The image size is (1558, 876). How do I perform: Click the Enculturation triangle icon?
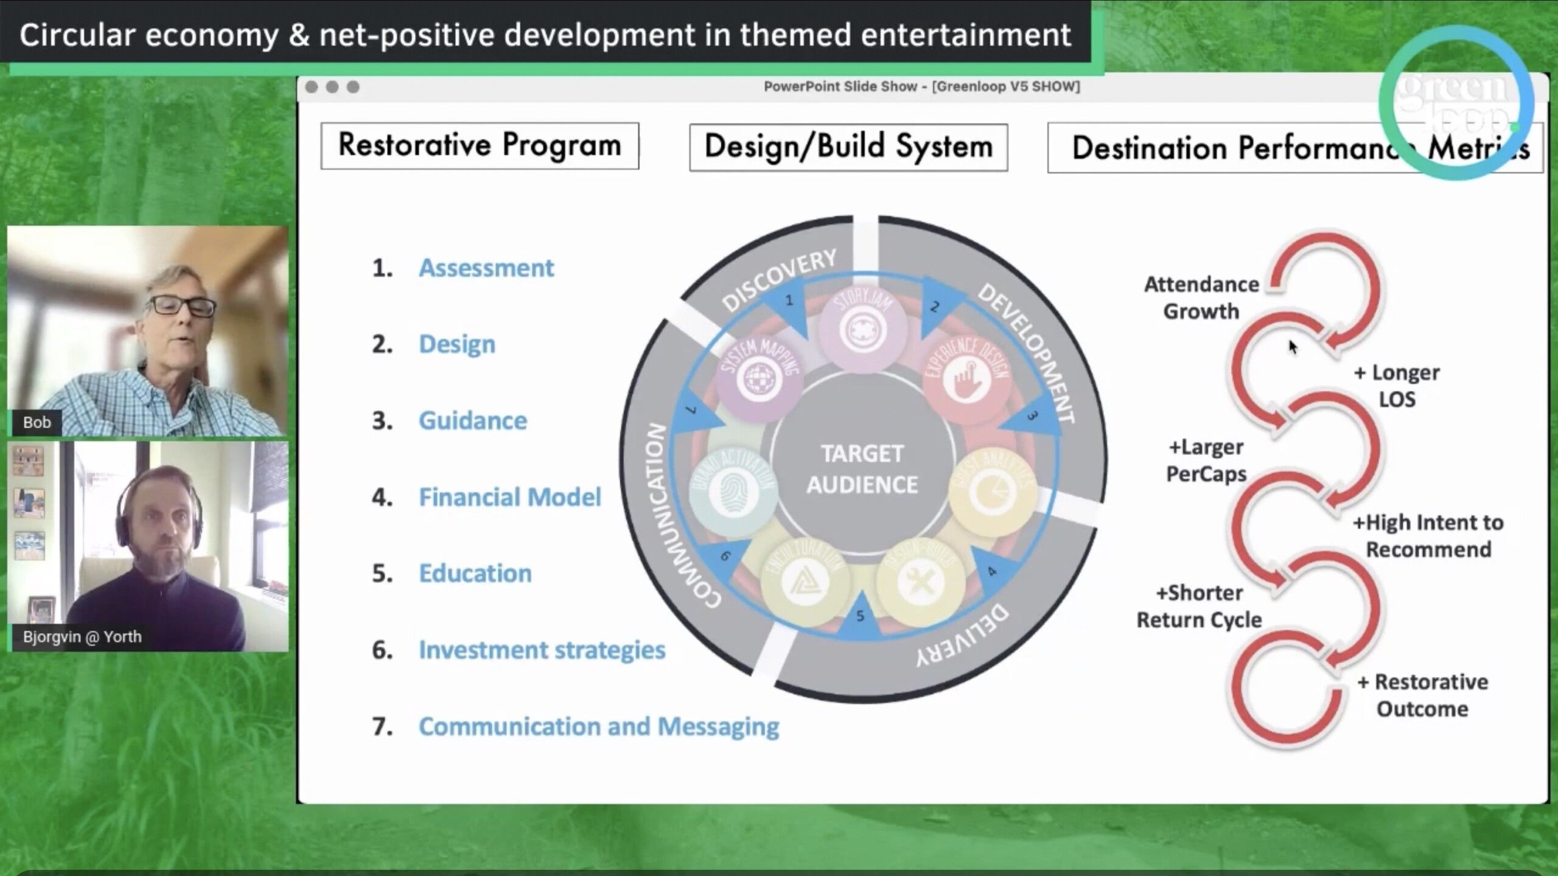[x=805, y=582]
